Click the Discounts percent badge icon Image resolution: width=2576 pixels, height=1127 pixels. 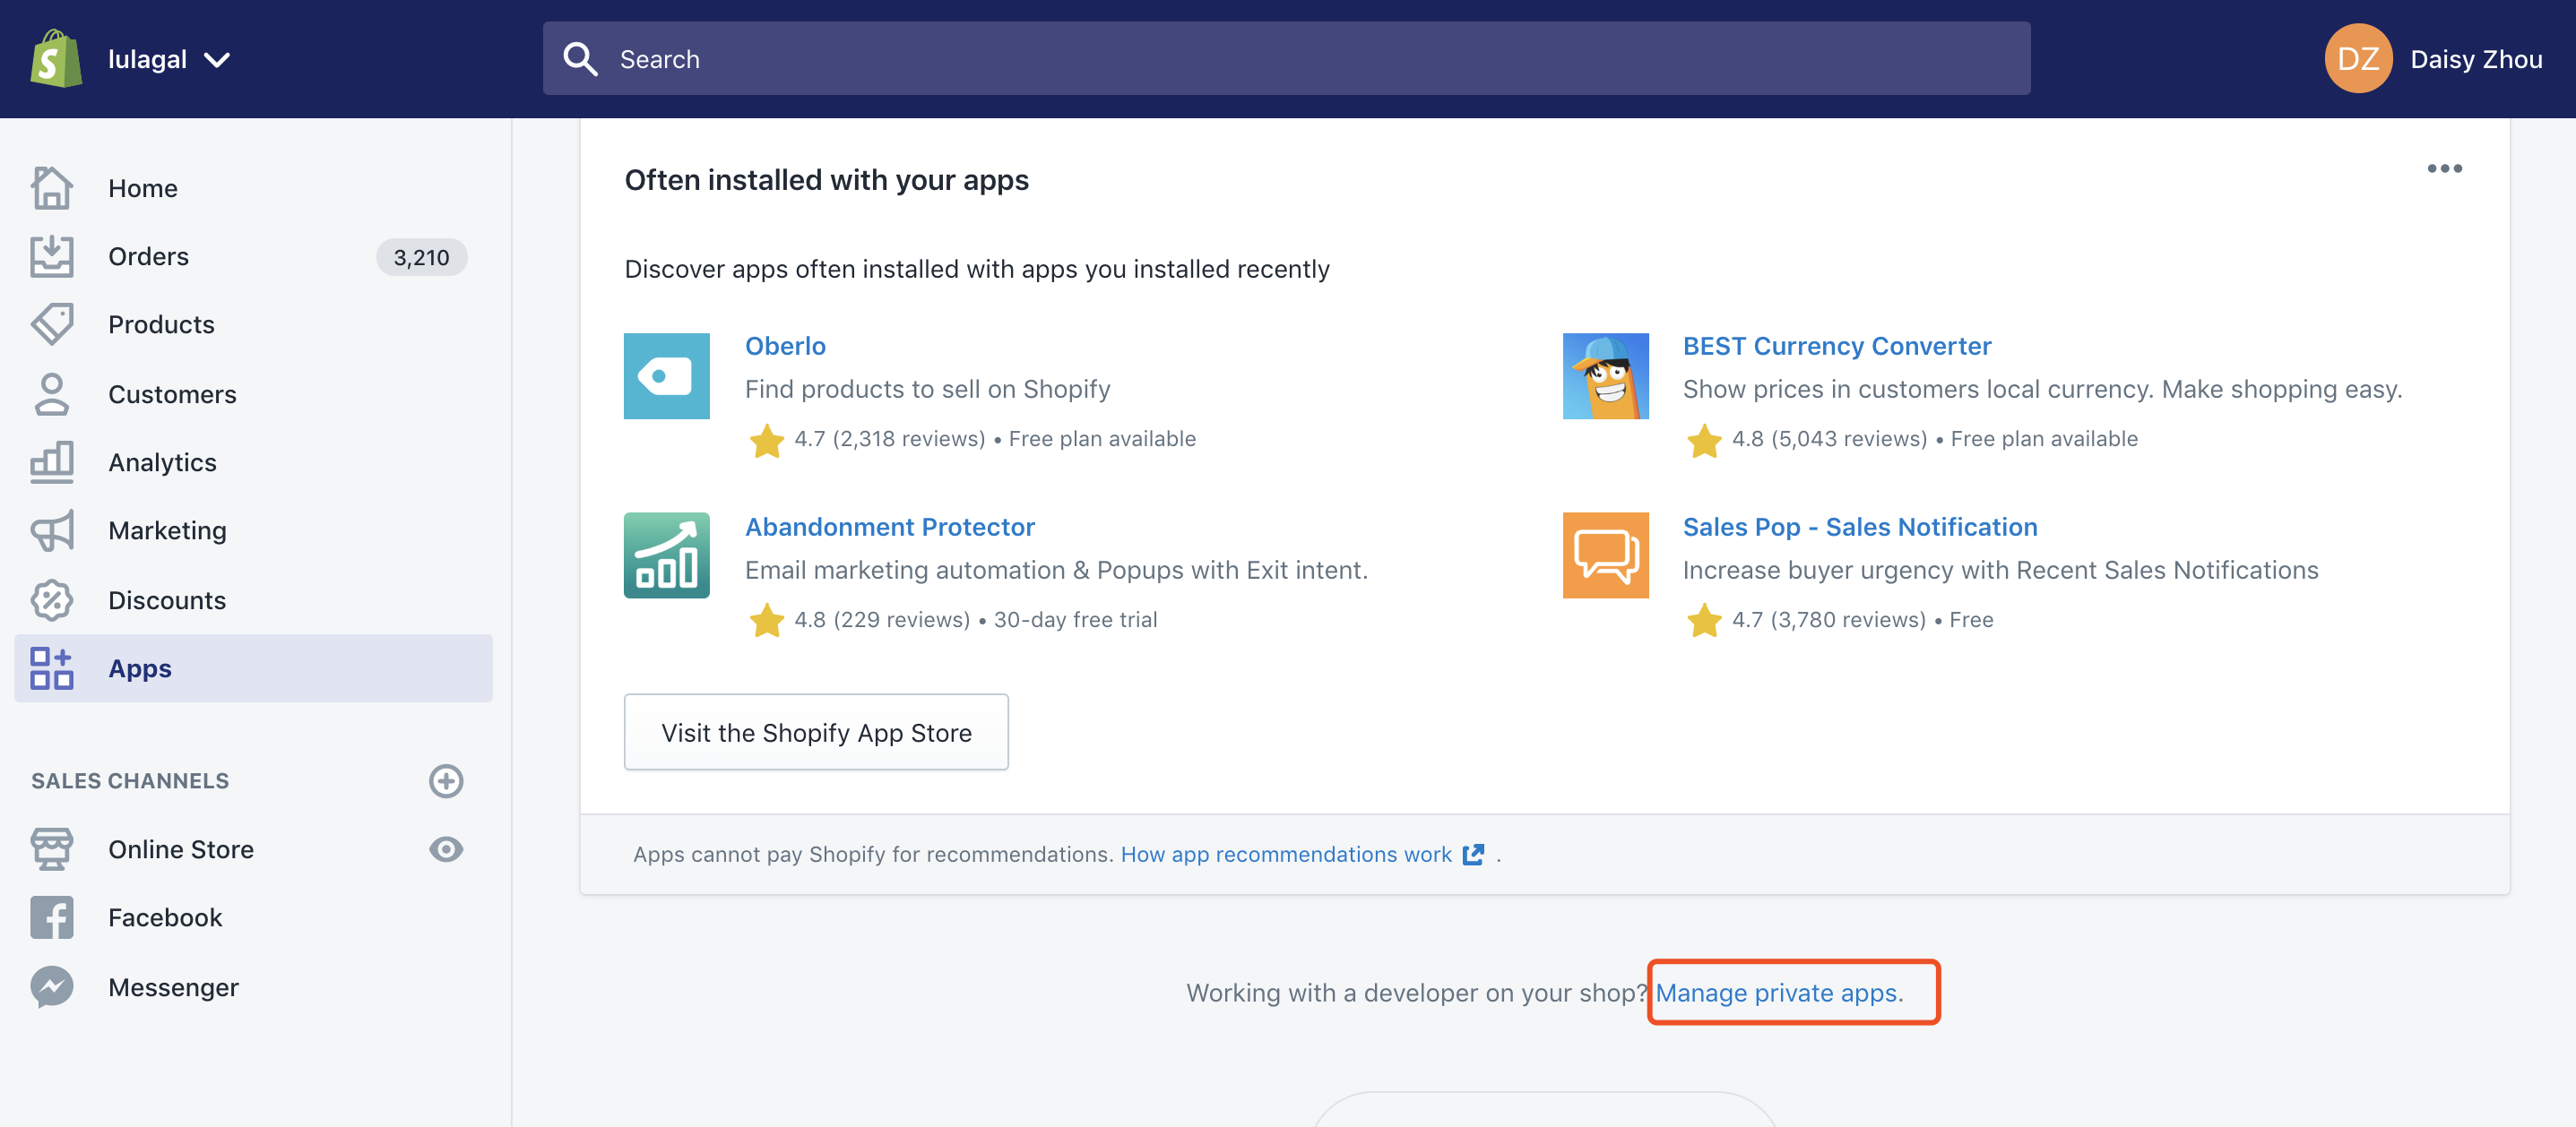tap(52, 600)
